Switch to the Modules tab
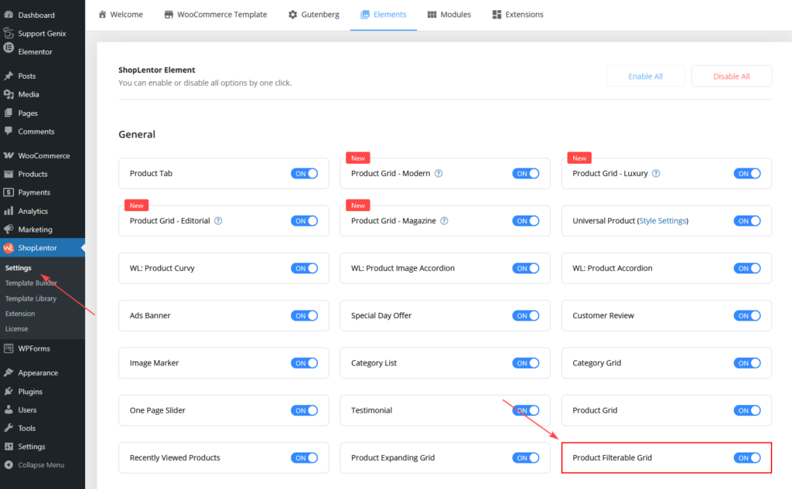 (449, 15)
